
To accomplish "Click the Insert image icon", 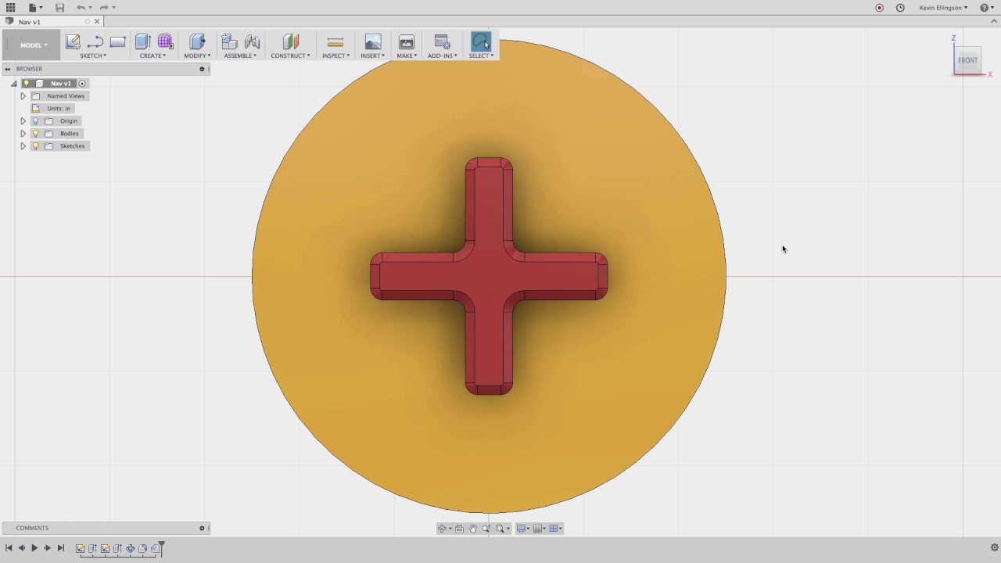I will pyautogui.click(x=373, y=42).
